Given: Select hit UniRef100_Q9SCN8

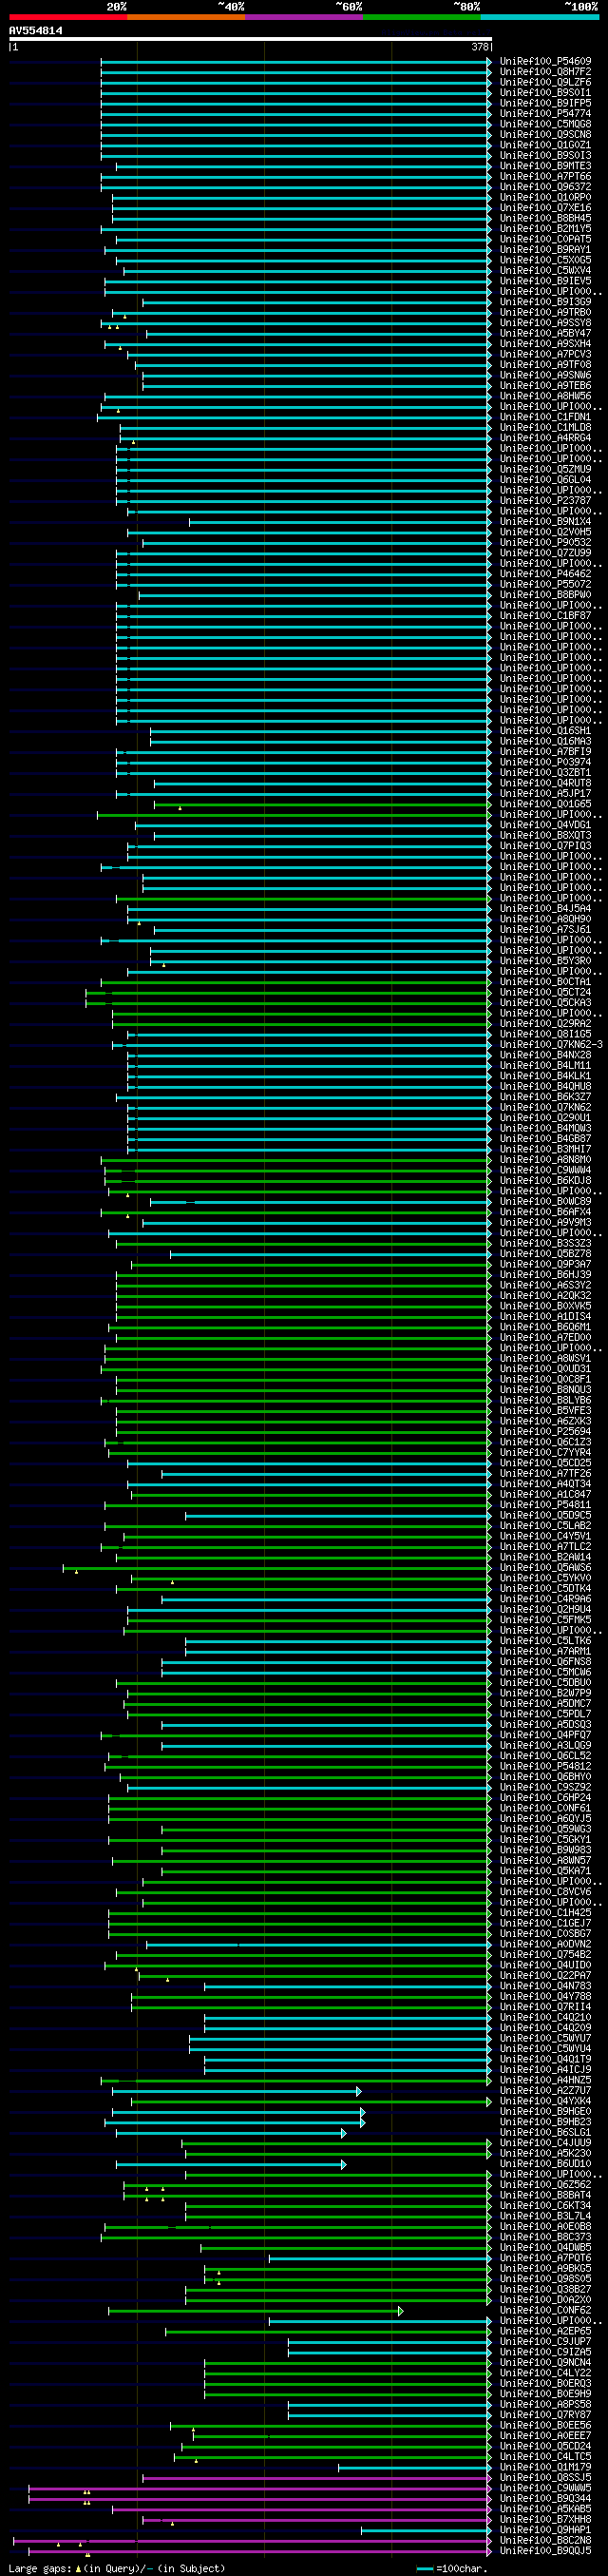Looking at the screenshot, I should [545, 135].
